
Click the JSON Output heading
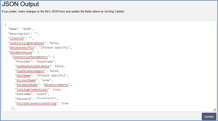[21, 4]
